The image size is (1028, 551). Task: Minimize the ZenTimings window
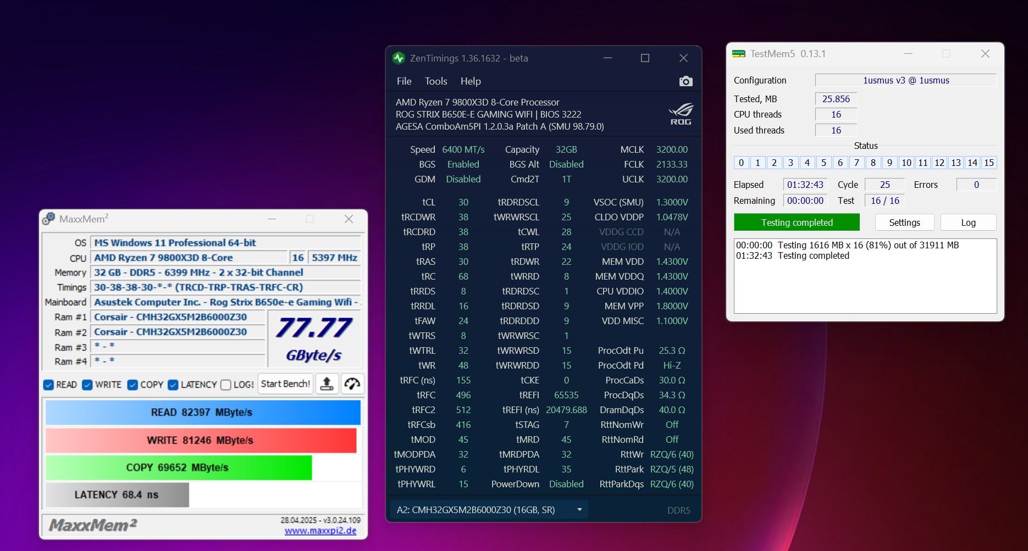pyautogui.click(x=607, y=58)
